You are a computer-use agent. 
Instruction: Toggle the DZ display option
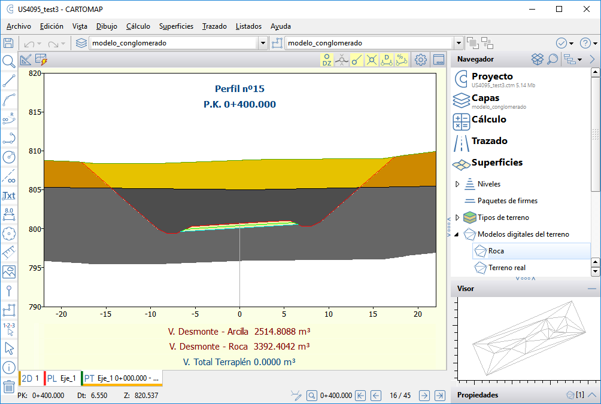(x=327, y=60)
